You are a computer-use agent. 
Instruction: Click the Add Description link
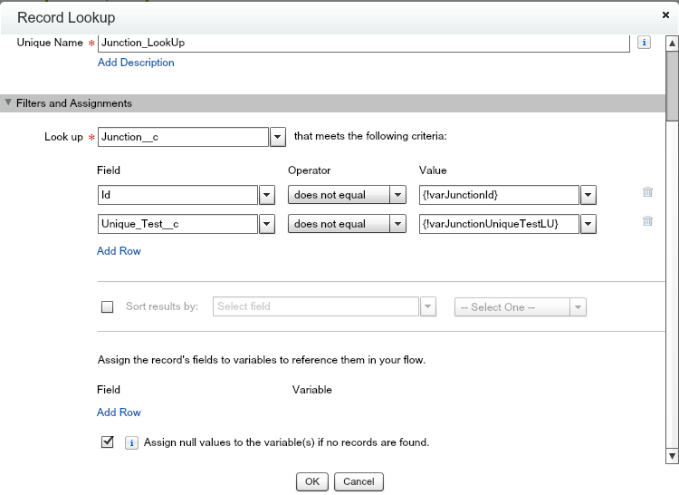click(136, 63)
